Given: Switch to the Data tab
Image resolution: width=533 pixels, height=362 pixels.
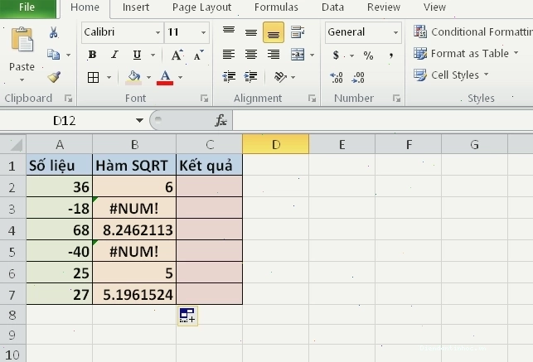Looking at the screenshot, I should tap(332, 7).
